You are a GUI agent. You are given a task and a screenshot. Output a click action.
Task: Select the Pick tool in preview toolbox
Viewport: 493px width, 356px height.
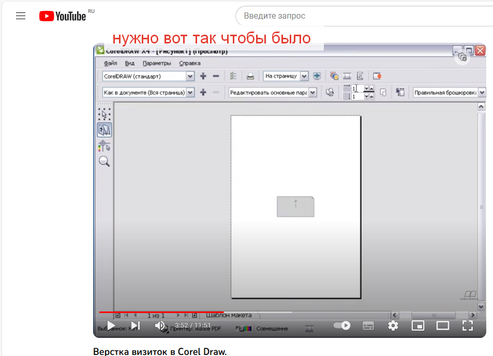[x=104, y=114]
